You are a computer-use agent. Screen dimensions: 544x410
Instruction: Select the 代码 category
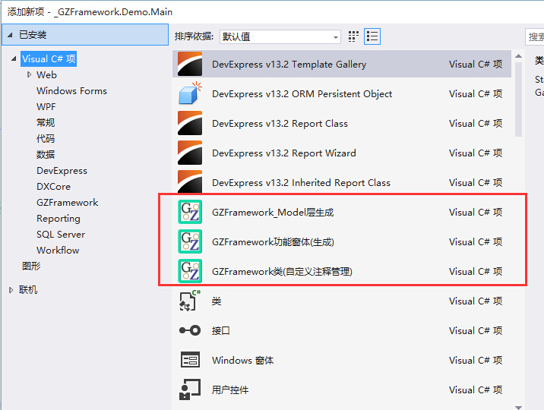pos(46,139)
